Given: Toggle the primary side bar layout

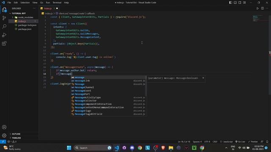Looking at the screenshot, I should coord(230,3).
